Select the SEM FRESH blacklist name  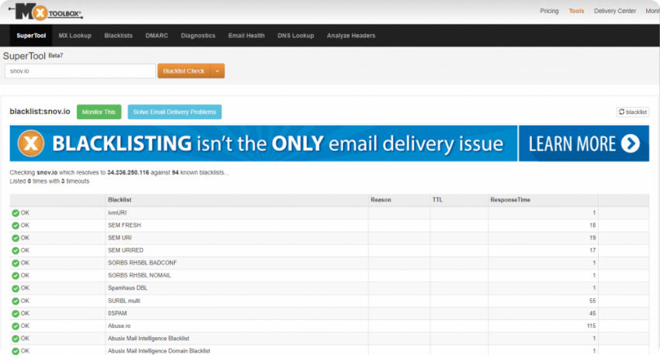pos(124,226)
